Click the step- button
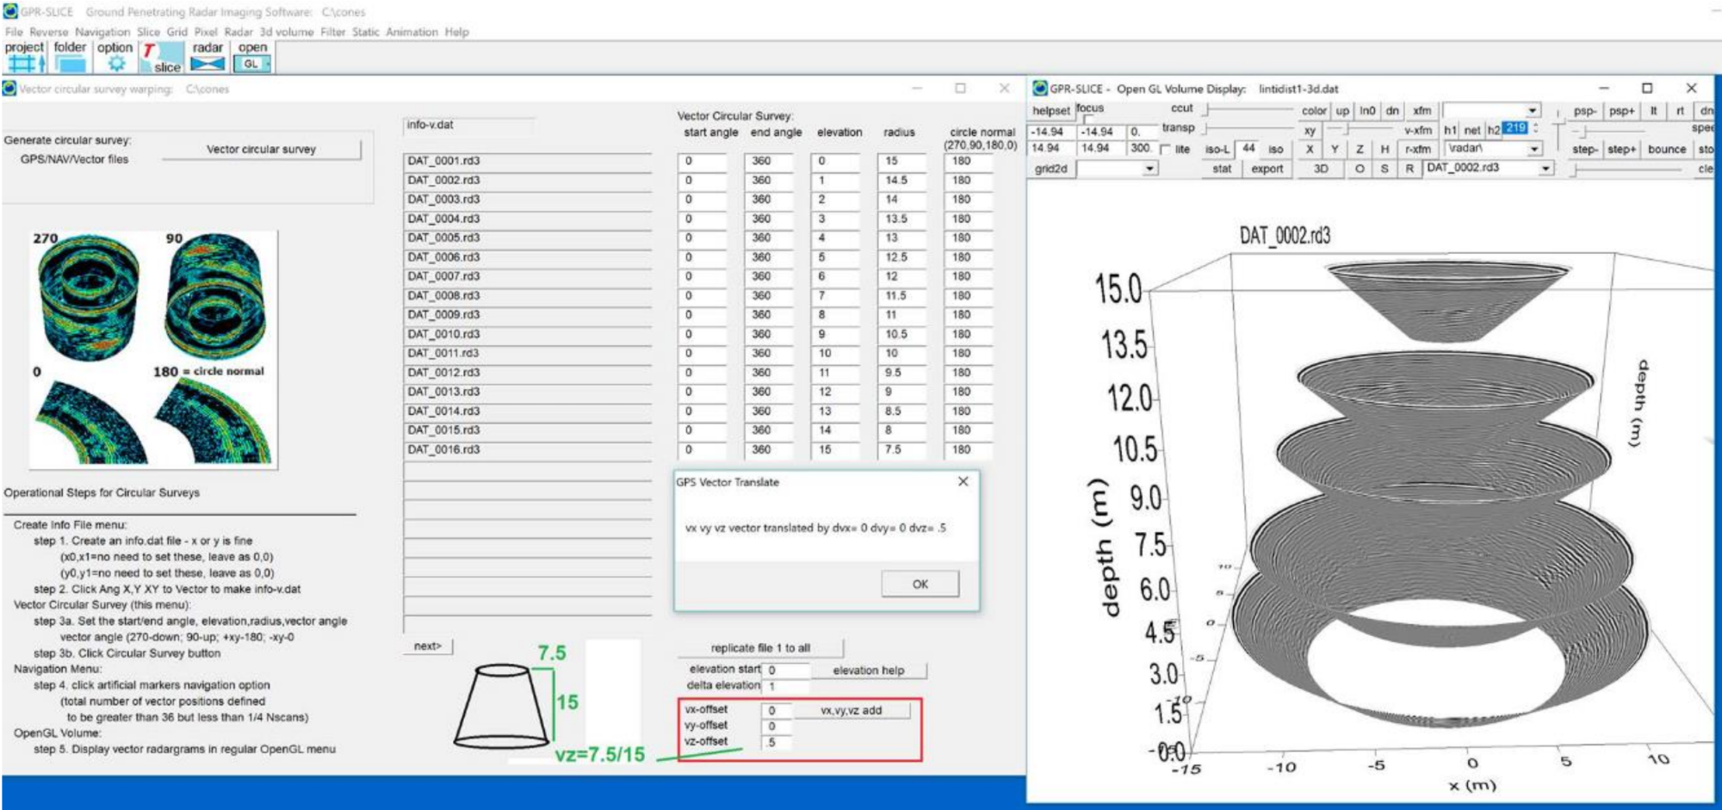 (x=1584, y=149)
